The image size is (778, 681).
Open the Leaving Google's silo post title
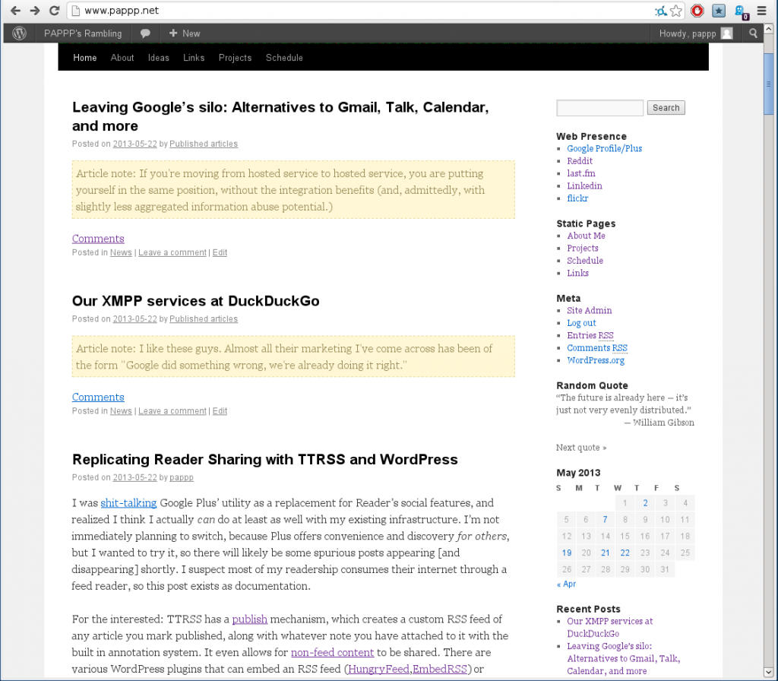pos(280,116)
